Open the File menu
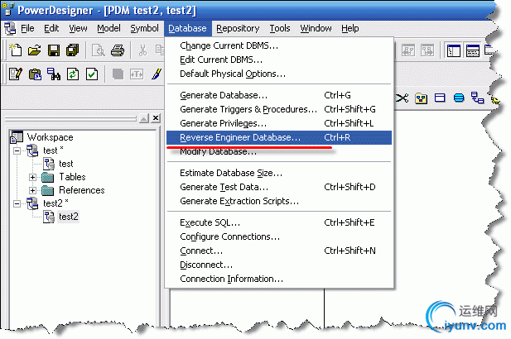Screen dimensions: 511x339 27,29
